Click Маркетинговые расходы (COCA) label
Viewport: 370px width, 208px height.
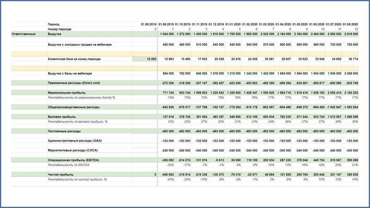click(73, 151)
